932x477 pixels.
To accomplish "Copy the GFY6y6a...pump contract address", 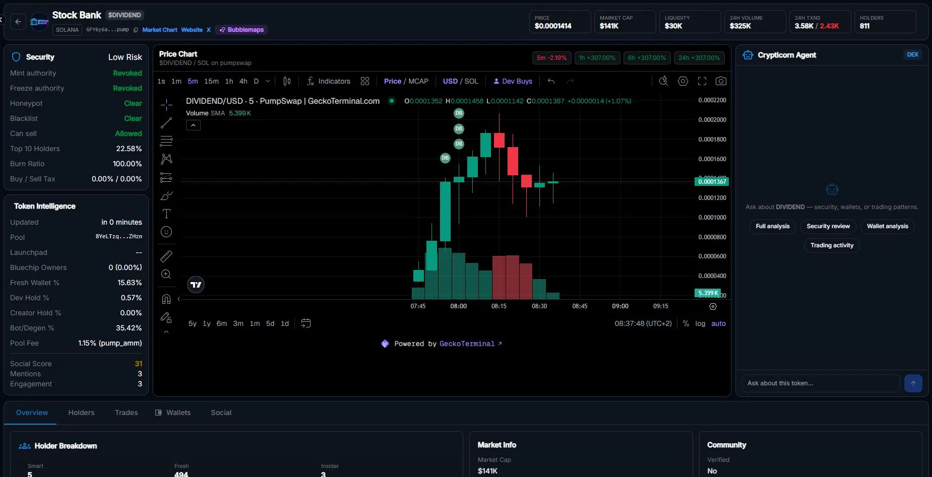I will point(136,30).
